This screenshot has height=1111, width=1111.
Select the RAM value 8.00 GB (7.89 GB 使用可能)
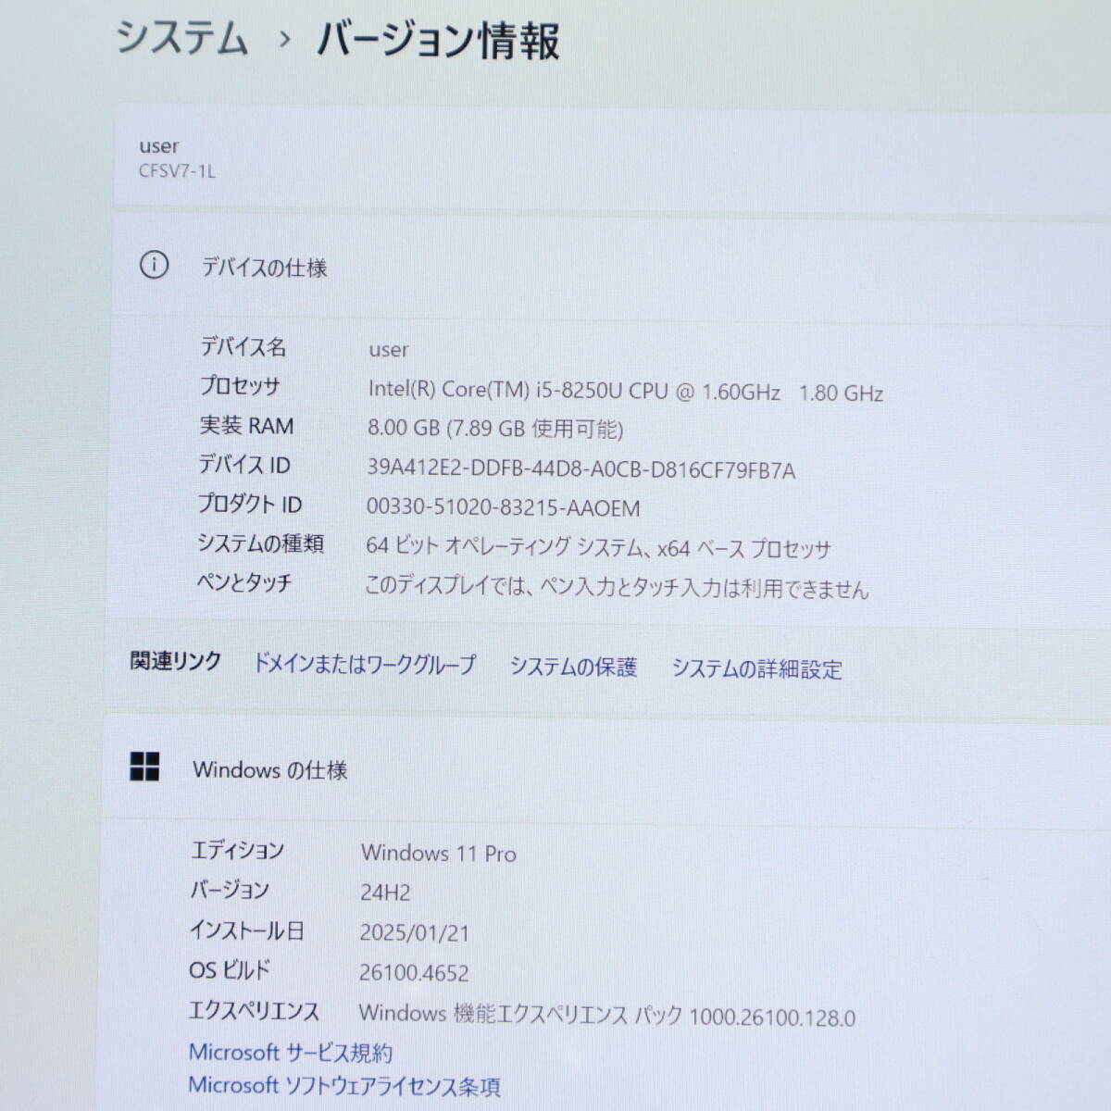[495, 430]
